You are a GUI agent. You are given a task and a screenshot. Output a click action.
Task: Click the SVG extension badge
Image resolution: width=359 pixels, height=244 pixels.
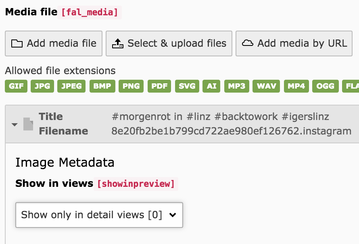pyautogui.click(x=187, y=86)
